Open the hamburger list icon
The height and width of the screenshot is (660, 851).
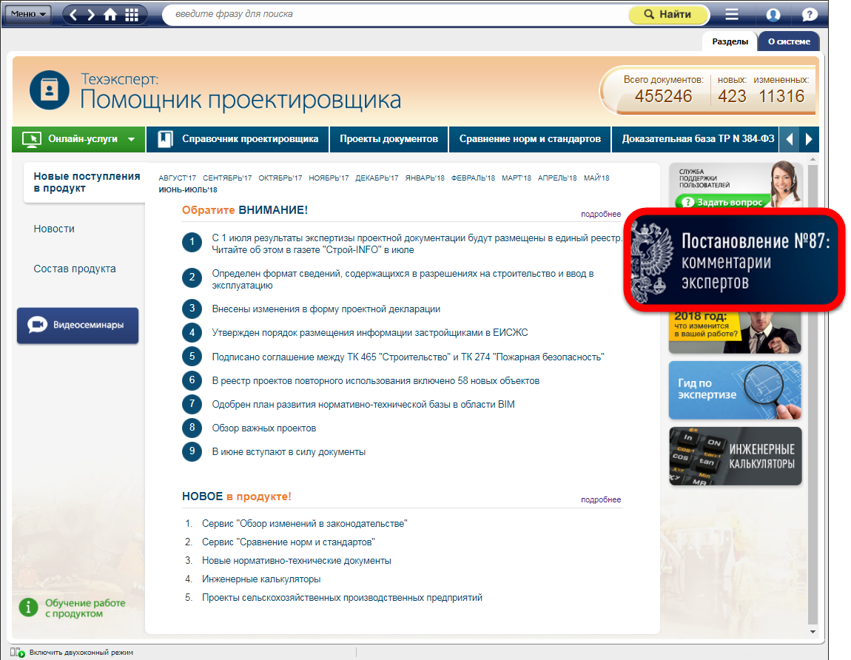[x=732, y=14]
